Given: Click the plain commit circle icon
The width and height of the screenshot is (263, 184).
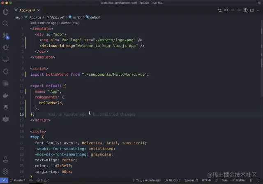Looking at the screenshot, I should point(233,10).
